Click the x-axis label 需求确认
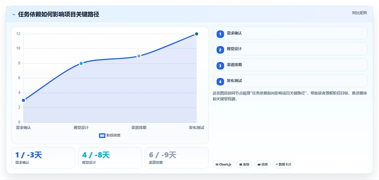Viewport: 379px width, 180px height. click(x=23, y=128)
